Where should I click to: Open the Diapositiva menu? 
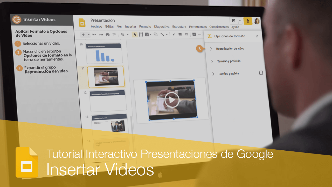[162, 26]
